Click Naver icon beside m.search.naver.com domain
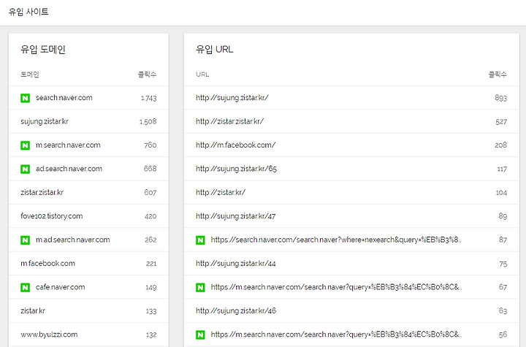The image size is (526, 347). 25,145
